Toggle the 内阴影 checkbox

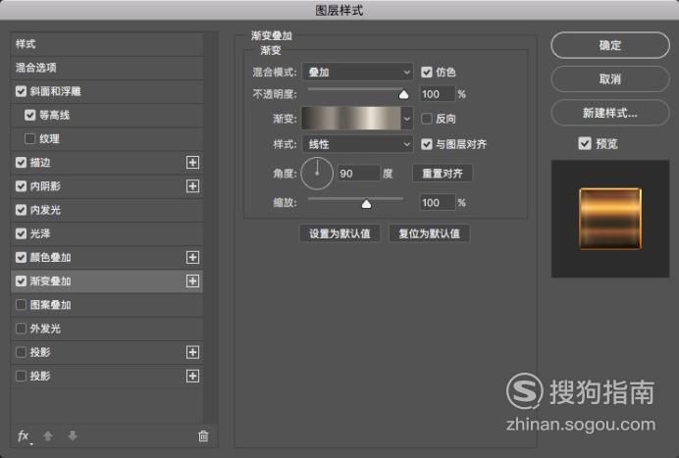21,186
